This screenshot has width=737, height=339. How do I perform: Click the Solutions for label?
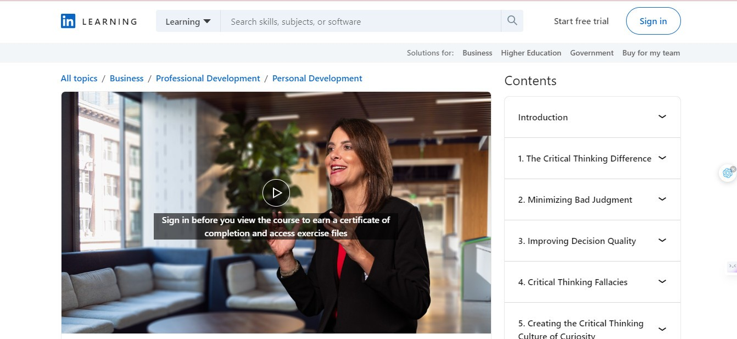[x=430, y=53]
